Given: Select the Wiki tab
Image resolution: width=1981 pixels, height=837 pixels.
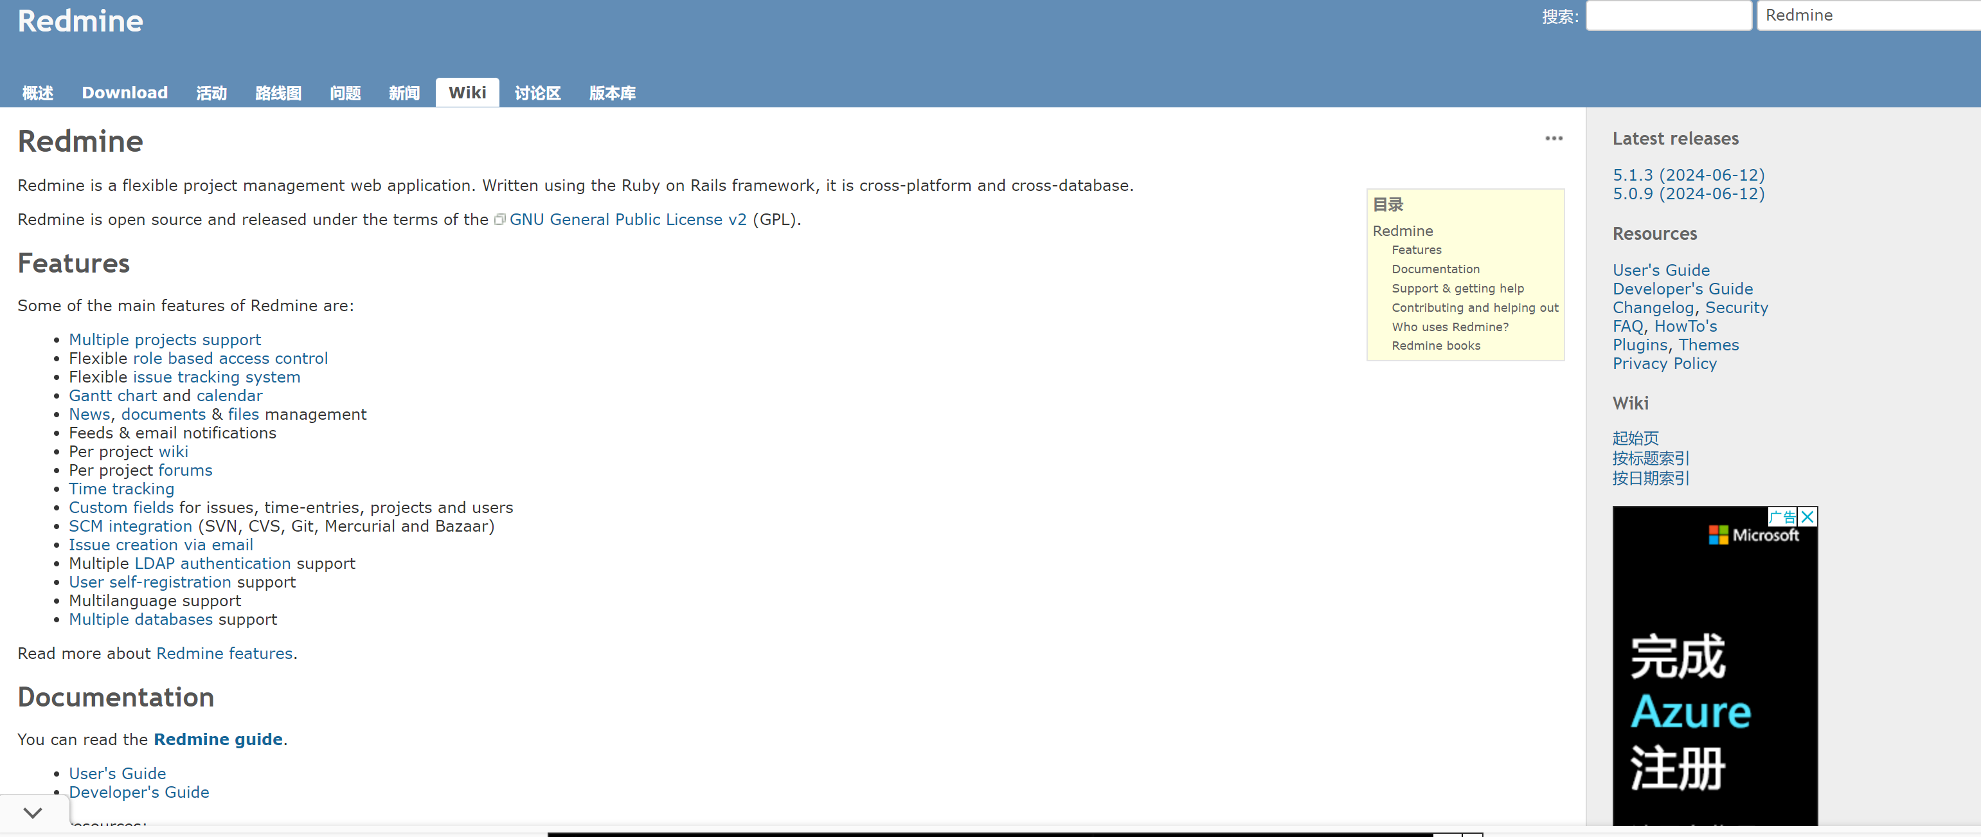Looking at the screenshot, I should click(467, 93).
